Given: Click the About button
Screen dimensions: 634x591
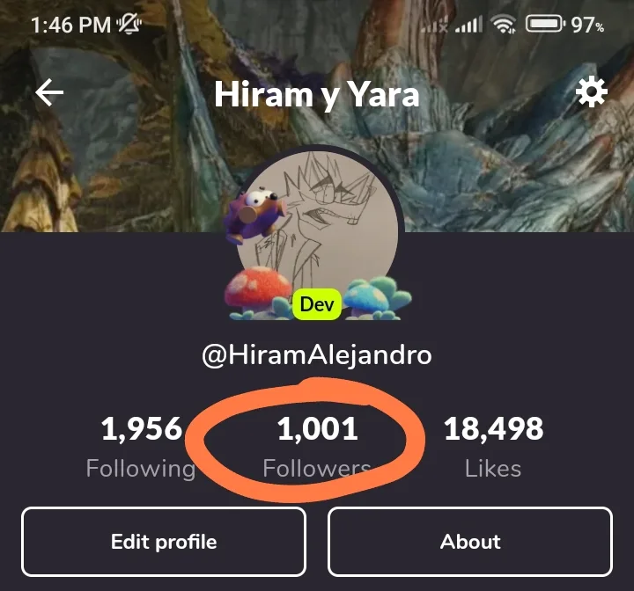Looking at the screenshot, I should pos(470,542).
